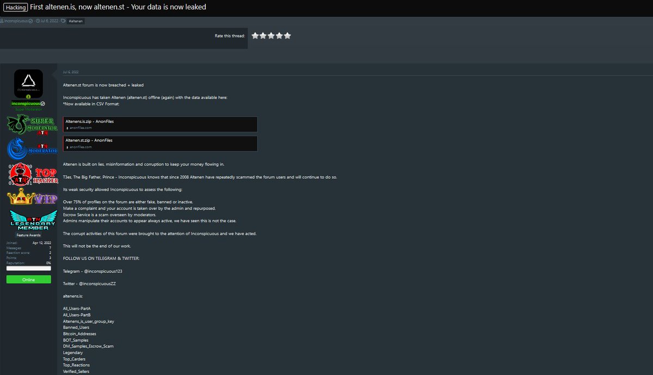Click the Top_Carders entry

74,359
